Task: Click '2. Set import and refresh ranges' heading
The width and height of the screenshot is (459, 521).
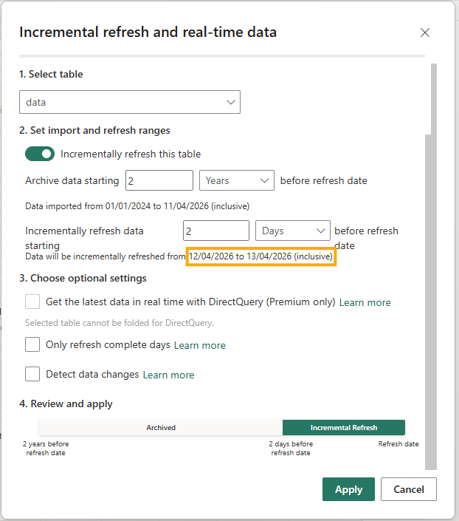Action: (x=94, y=130)
